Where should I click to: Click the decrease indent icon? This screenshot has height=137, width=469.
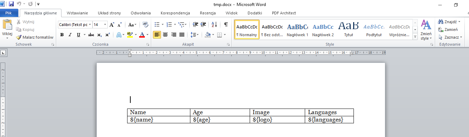195,25
